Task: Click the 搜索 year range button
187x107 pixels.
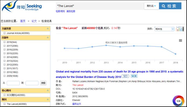Action: click(x=43, y=83)
